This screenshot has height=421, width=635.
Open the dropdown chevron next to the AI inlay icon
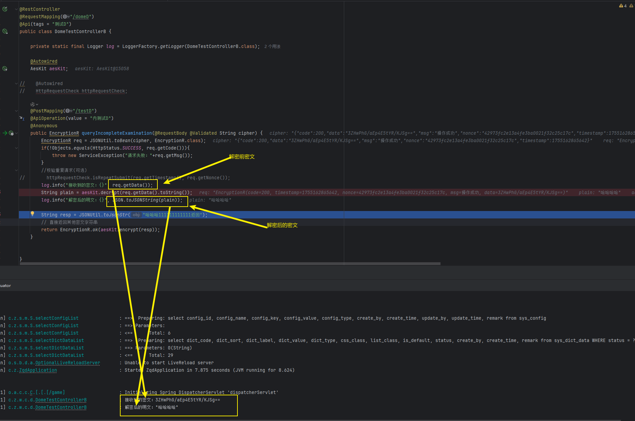click(37, 105)
